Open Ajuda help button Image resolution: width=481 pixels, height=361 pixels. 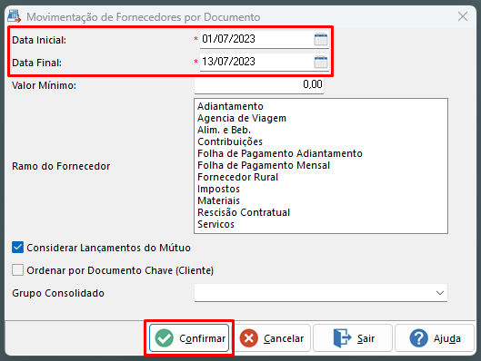click(435, 338)
